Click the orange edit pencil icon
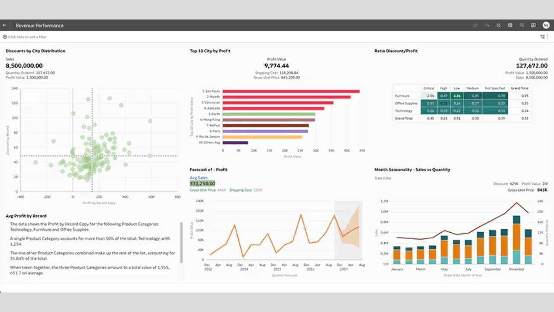This screenshot has height=312, width=554. point(499,25)
